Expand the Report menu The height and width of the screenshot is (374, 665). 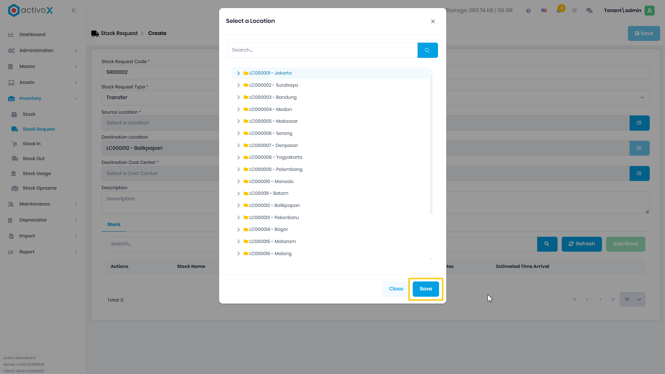[42, 252]
